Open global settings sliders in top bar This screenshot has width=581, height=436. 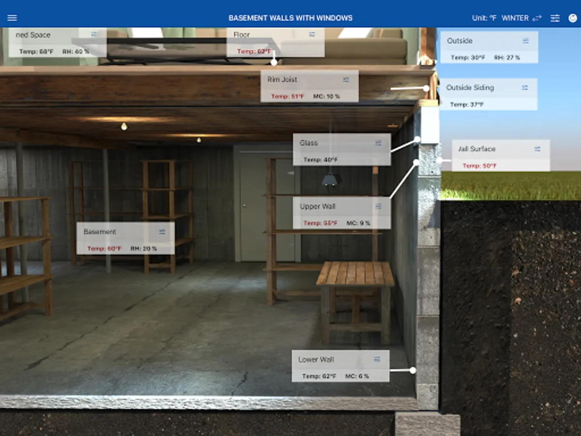pyautogui.click(x=555, y=18)
